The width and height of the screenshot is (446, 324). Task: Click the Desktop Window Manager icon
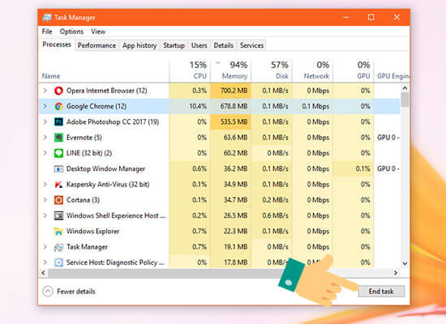point(58,168)
